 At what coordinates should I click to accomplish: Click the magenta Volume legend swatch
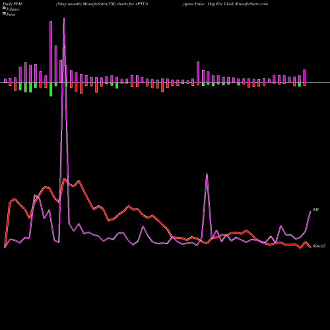(x=4, y=9)
